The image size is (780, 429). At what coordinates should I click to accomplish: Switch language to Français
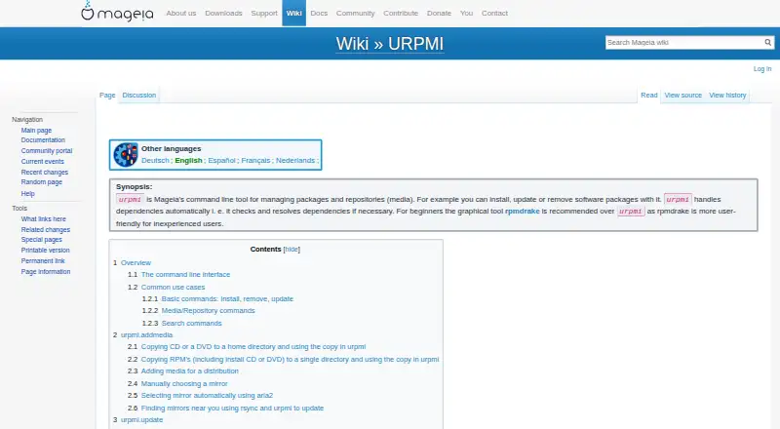255,160
